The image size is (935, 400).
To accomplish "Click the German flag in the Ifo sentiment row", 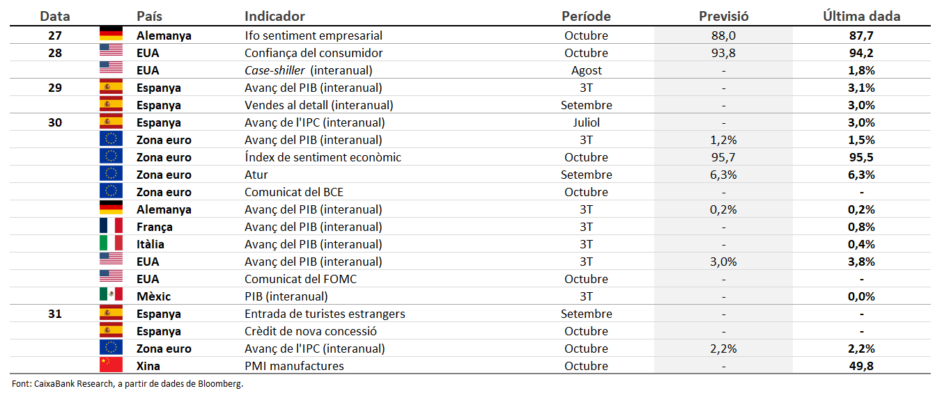I will (x=111, y=35).
